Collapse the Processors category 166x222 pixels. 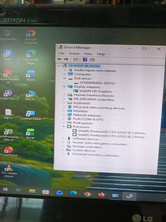point(64,126)
